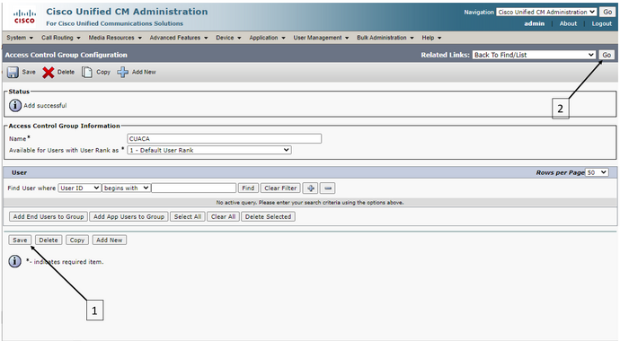
Task: Click the Clear All button
Action: [223, 216]
